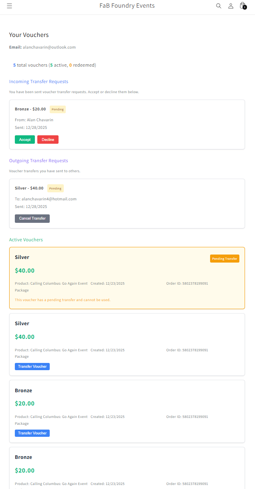Transfer the second Silver $40.00 voucher
The width and height of the screenshot is (255, 489).
tap(32, 367)
